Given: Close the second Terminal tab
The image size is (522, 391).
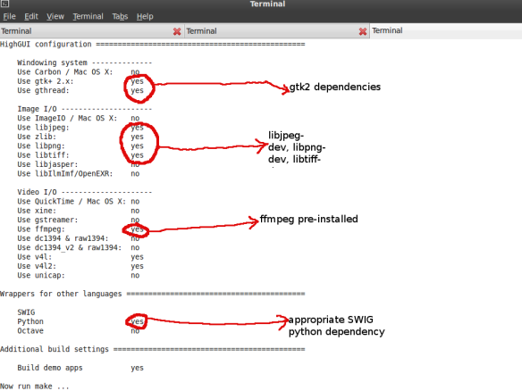Looking at the screenshot, I should [x=363, y=31].
